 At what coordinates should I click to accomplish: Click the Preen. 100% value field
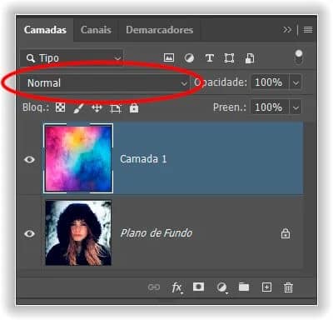tap(269, 107)
